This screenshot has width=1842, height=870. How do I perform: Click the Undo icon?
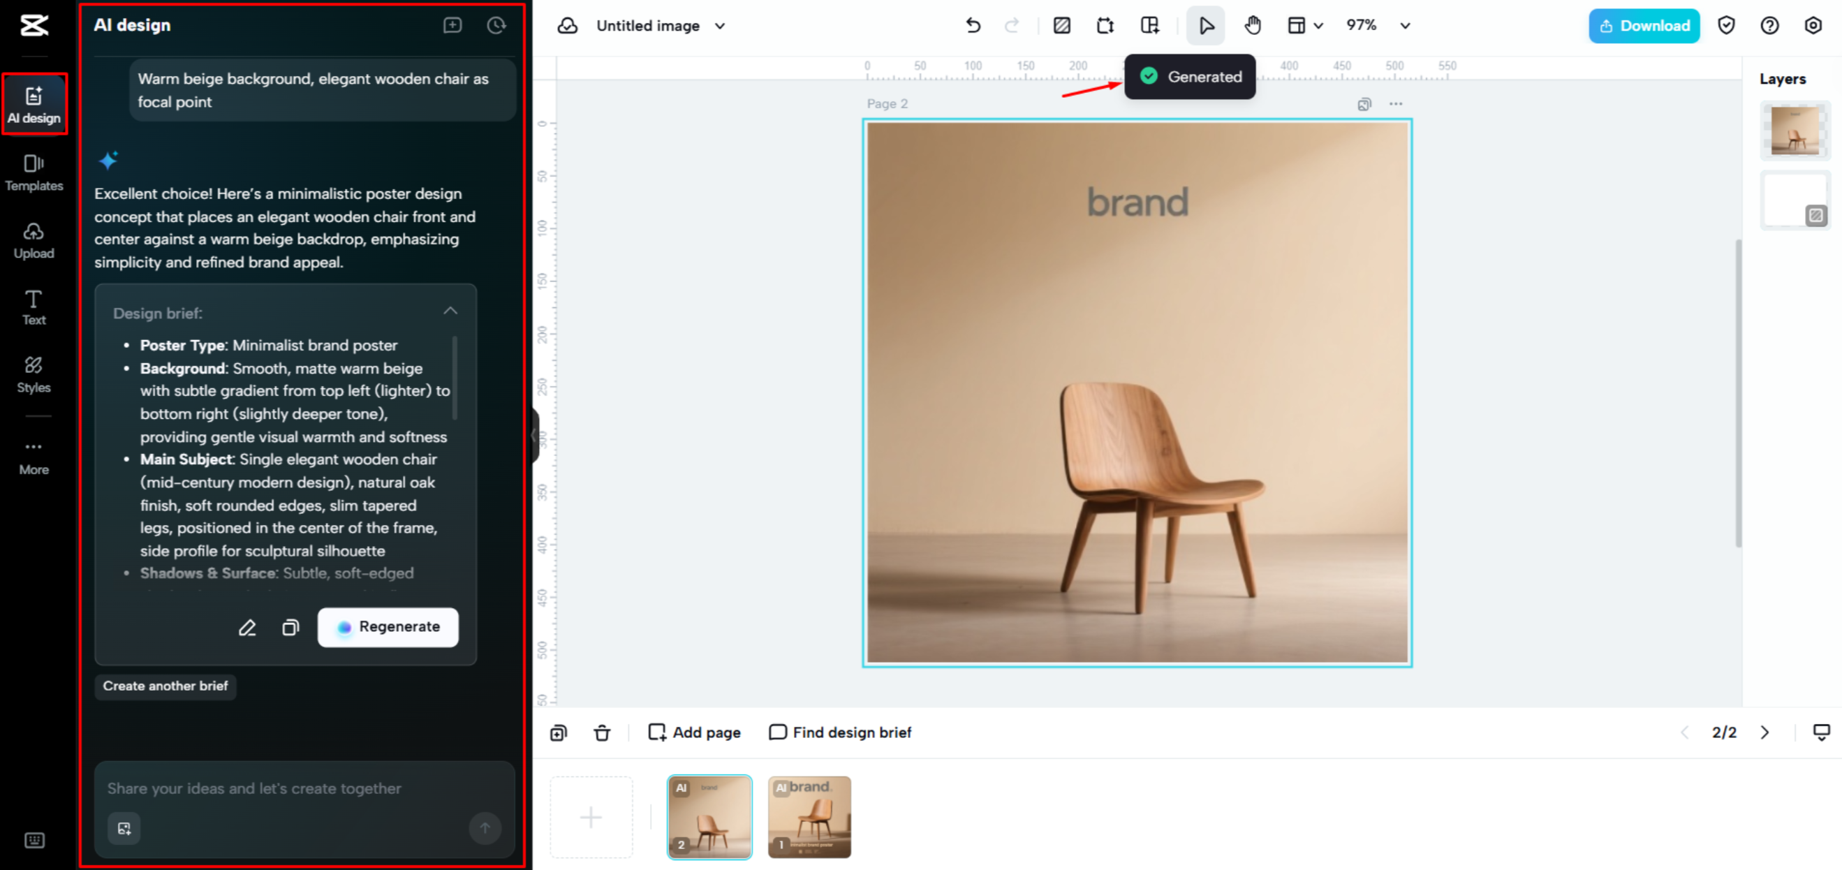click(973, 25)
